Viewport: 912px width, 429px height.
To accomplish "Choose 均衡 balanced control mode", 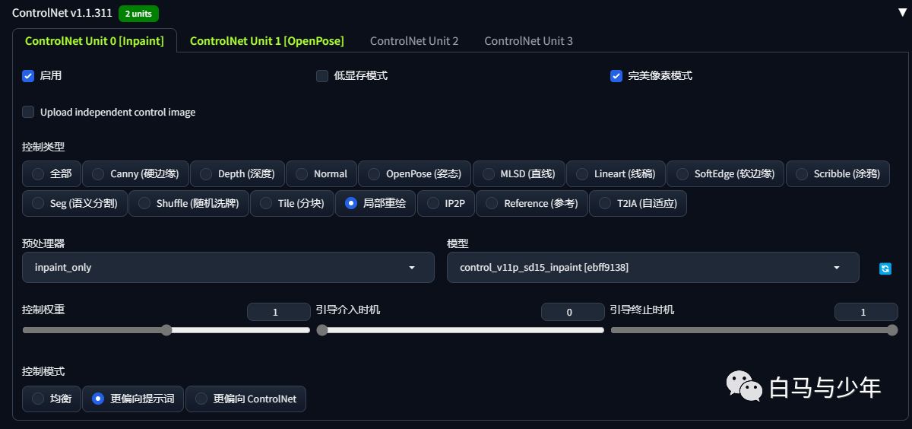I will coord(52,399).
